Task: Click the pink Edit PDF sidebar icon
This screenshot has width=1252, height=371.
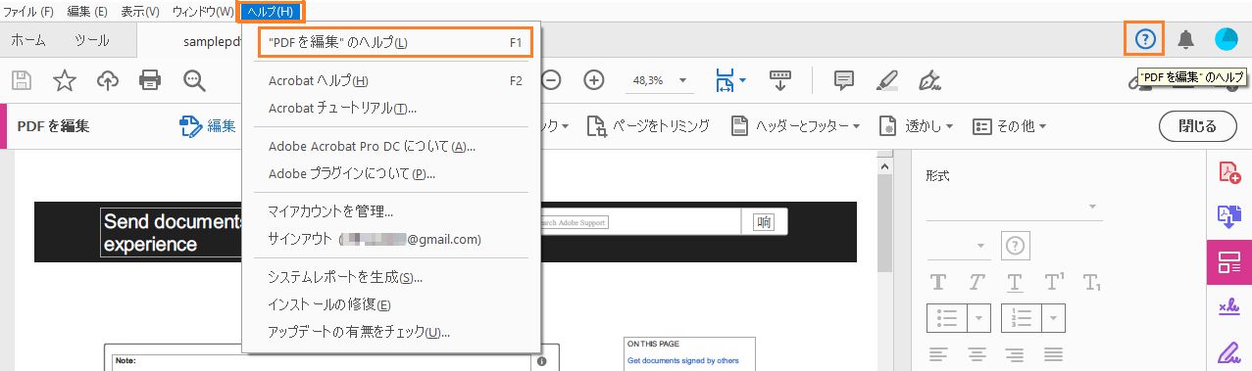Action: [x=1229, y=261]
